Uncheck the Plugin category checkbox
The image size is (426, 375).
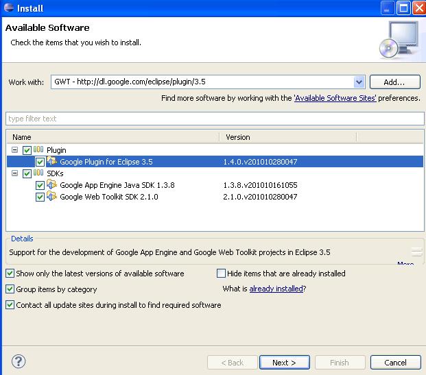coord(27,150)
